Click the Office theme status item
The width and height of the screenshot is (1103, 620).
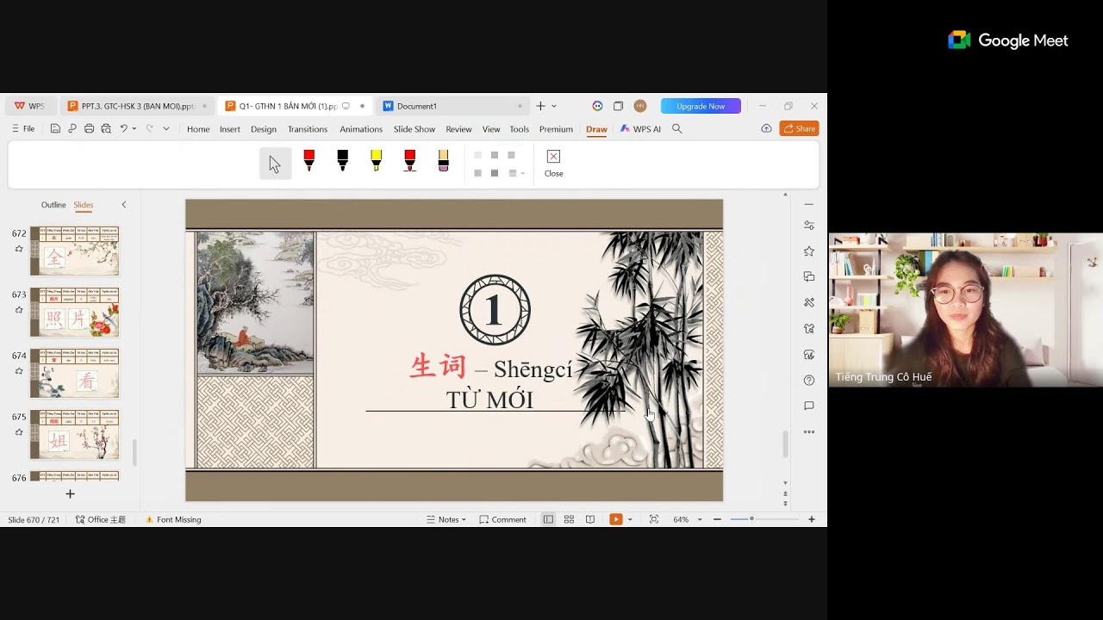(101, 520)
